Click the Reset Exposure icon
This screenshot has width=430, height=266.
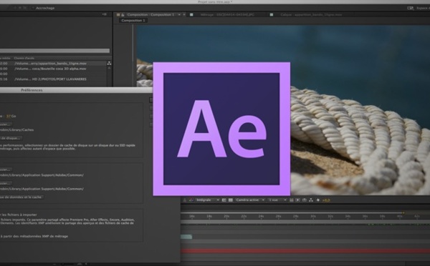click(318, 200)
